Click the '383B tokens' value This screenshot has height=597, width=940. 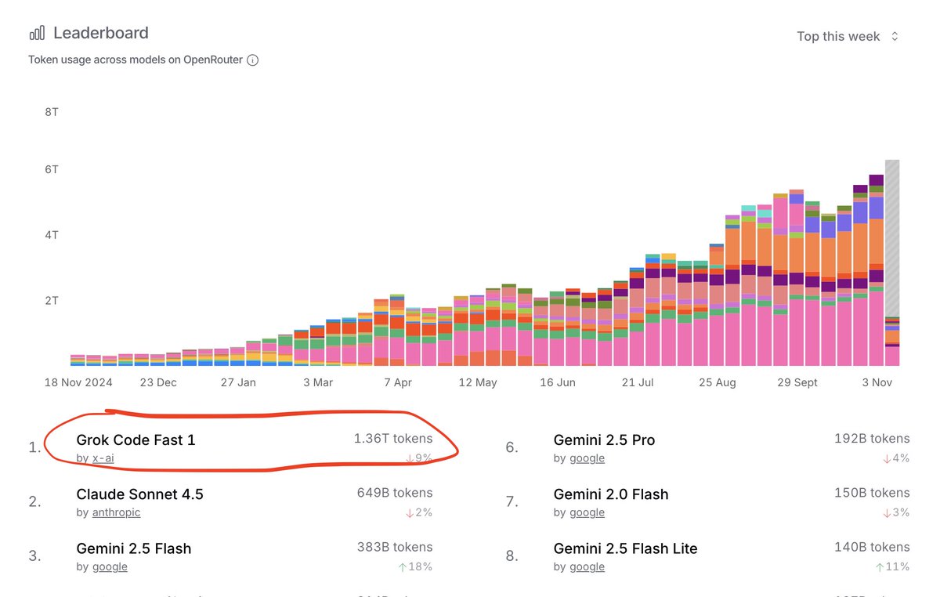tap(395, 547)
